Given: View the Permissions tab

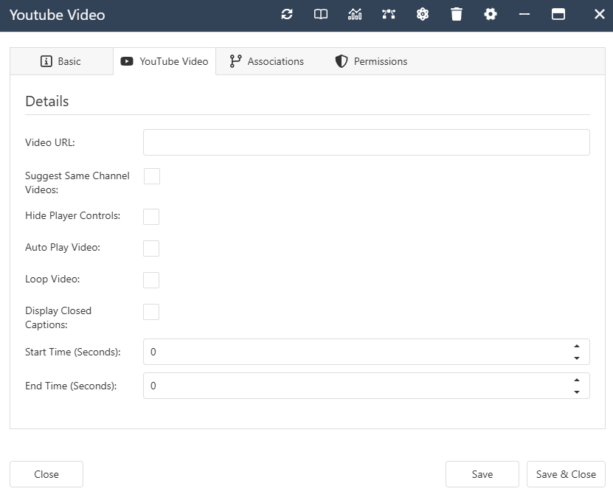Looking at the screenshot, I should coord(371,61).
